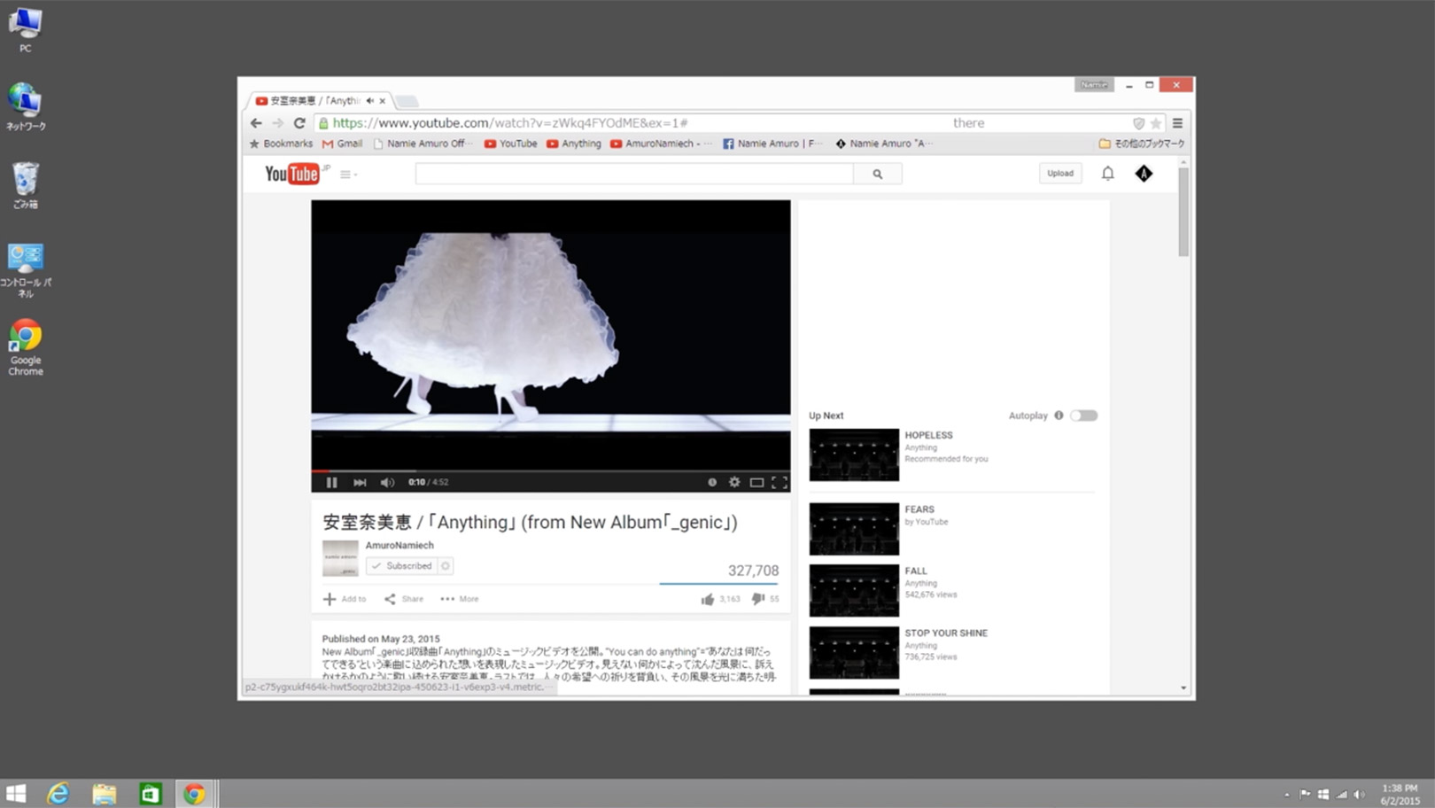Viewport: 1435px width, 808px height.
Task: Click browser forward arrow
Action: coord(277,123)
